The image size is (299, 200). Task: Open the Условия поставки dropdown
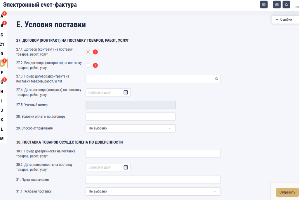tap(153, 192)
